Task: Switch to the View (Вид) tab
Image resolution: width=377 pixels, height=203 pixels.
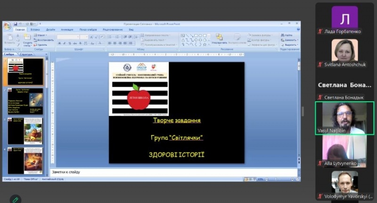Action: 131,30
